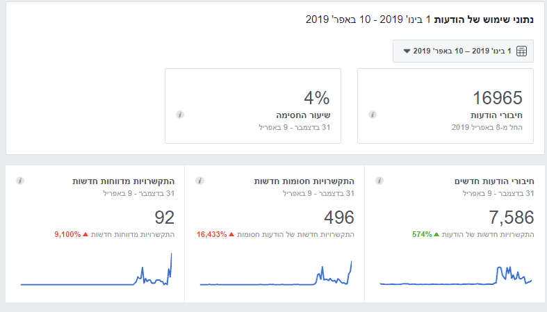Expand the date range dropdown arrow

click(407, 51)
